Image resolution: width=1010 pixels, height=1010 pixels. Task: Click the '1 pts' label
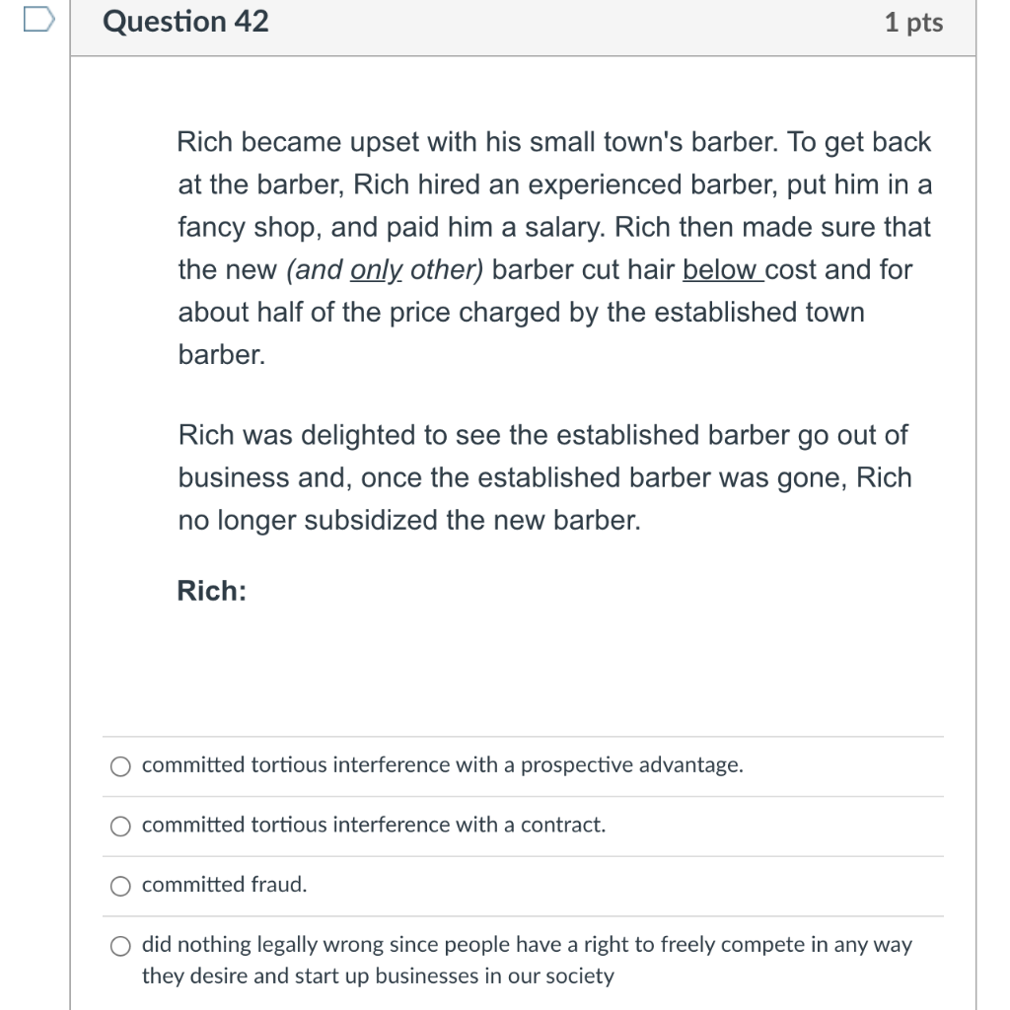(913, 22)
